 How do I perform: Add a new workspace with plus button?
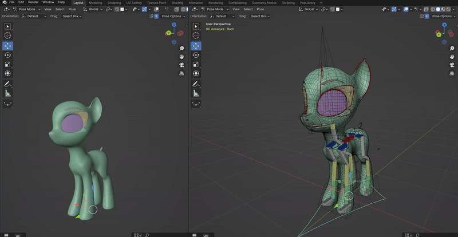coord(321,3)
